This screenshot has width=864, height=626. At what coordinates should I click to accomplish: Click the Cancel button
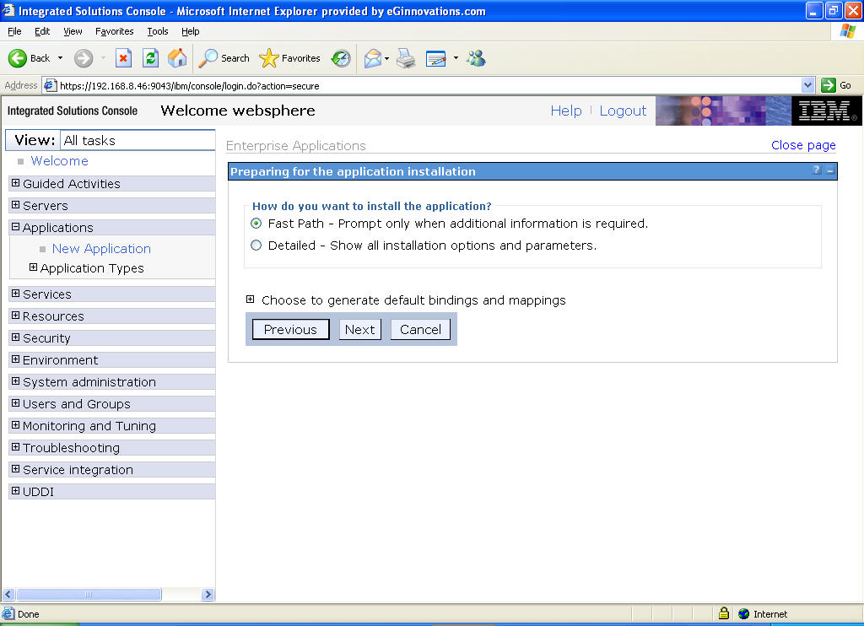pos(420,330)
